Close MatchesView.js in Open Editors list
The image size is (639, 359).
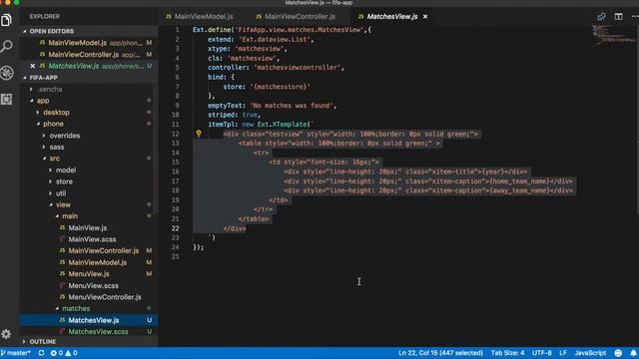tap(33, 66)
